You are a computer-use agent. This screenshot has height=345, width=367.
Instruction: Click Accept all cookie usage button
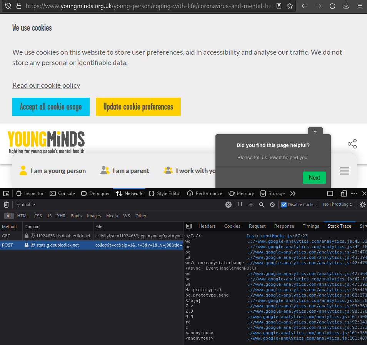tap(51, 107)
